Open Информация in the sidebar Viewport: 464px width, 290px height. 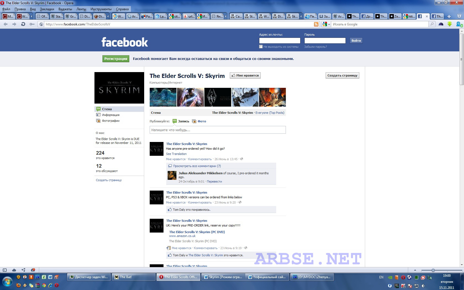[x=110, y=115]
